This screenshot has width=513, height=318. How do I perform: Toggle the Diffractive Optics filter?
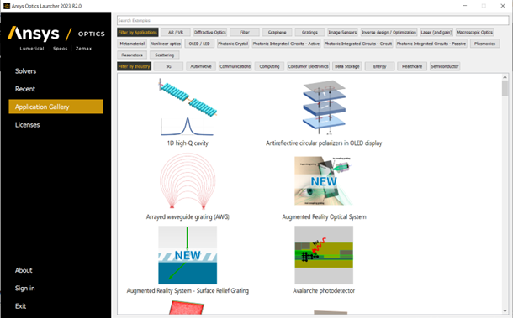tap(210, 32)
